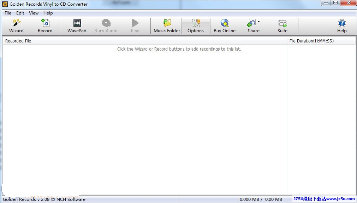
Task: Start a new Record session
Action: pyautogui.click(x=45, y=26)
